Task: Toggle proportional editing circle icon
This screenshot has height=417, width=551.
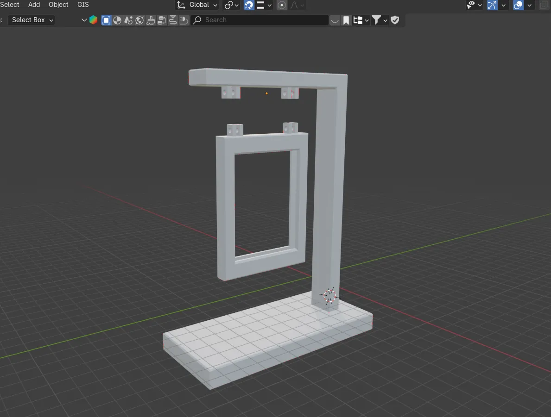Action: 281,5
